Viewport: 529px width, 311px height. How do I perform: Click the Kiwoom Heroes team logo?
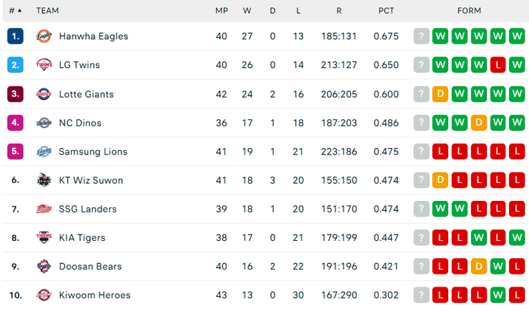tap(44, 295)
